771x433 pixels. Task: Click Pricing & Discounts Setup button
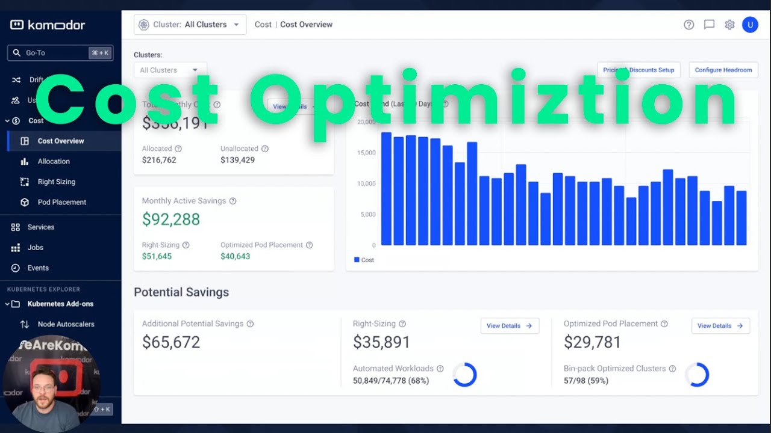tap(638, 70)
